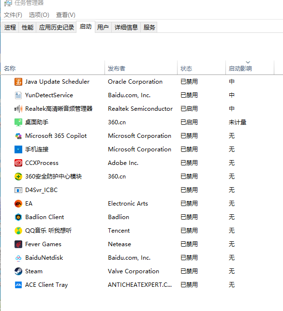Click the BaiduNetdisk cloud icon
The height and width of the screenshot is (311, 283).
coord(18,258)
